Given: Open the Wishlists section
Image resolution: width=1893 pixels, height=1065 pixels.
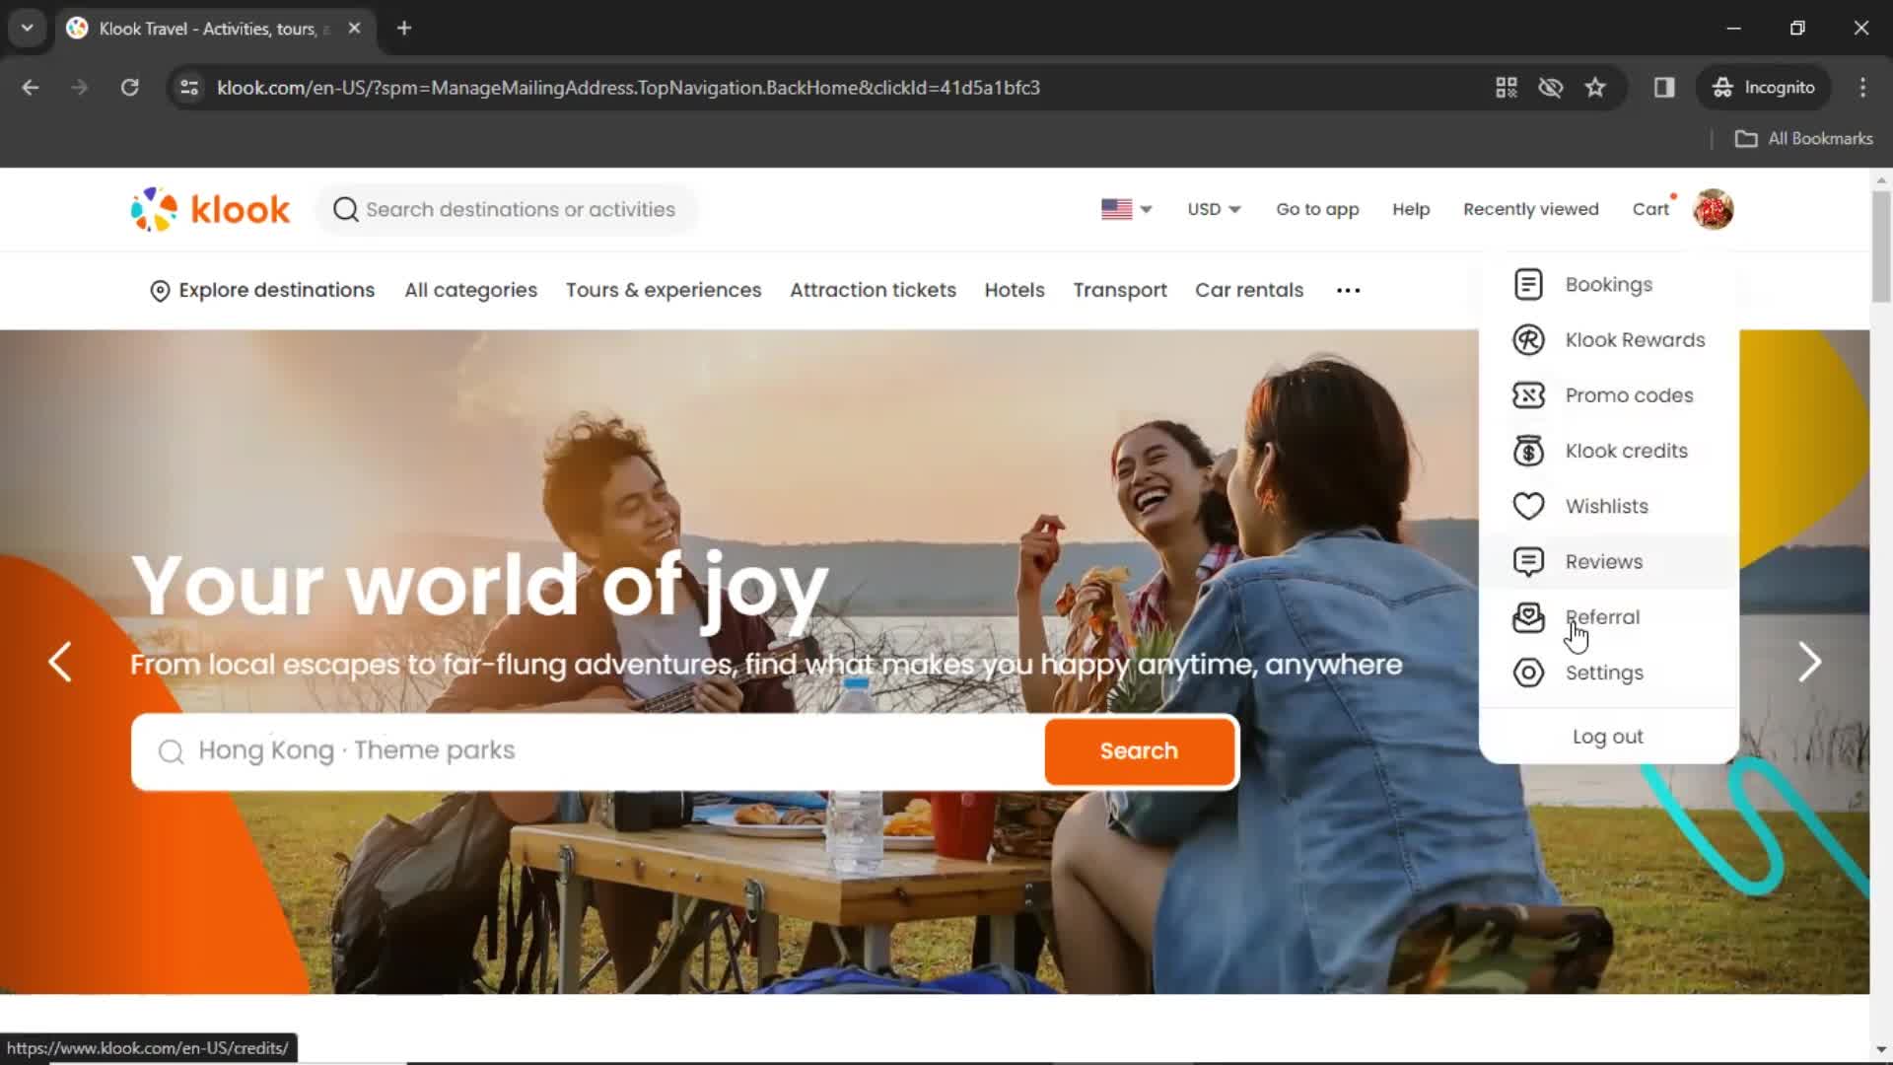Looking at the screenshot, I should (1607, 506).
